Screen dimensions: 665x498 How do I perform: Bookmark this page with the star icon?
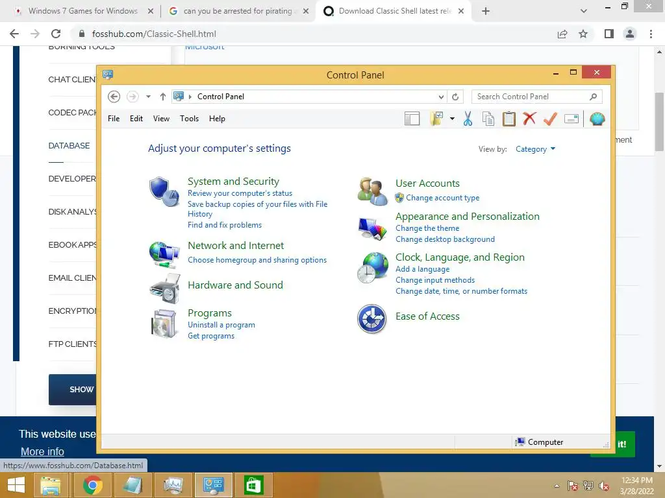(x=583, y=34)
